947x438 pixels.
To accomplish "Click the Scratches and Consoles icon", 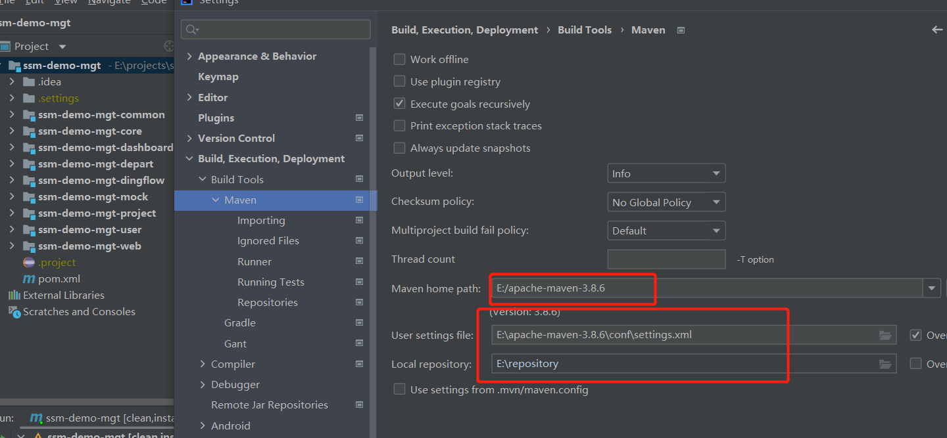I will (14, 312).
